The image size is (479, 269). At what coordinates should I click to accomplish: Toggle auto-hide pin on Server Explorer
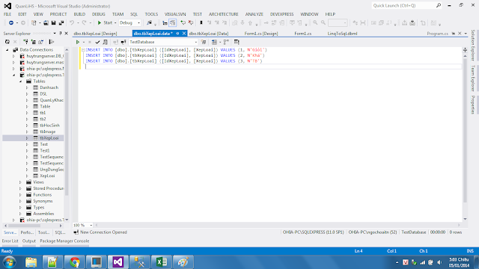[60, 33]
